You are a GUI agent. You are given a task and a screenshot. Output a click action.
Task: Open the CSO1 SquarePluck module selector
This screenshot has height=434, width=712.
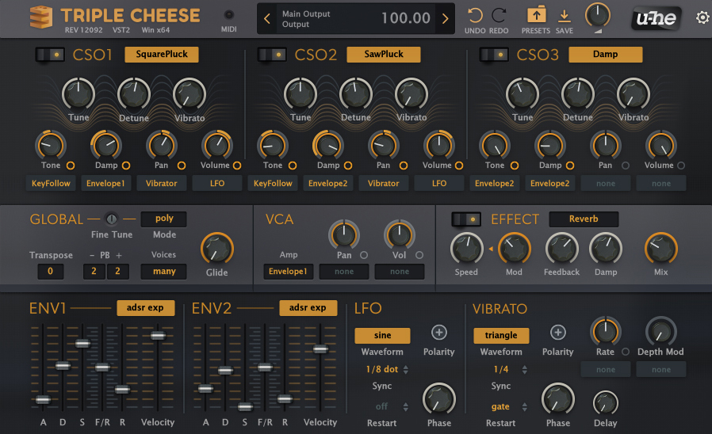162,55
